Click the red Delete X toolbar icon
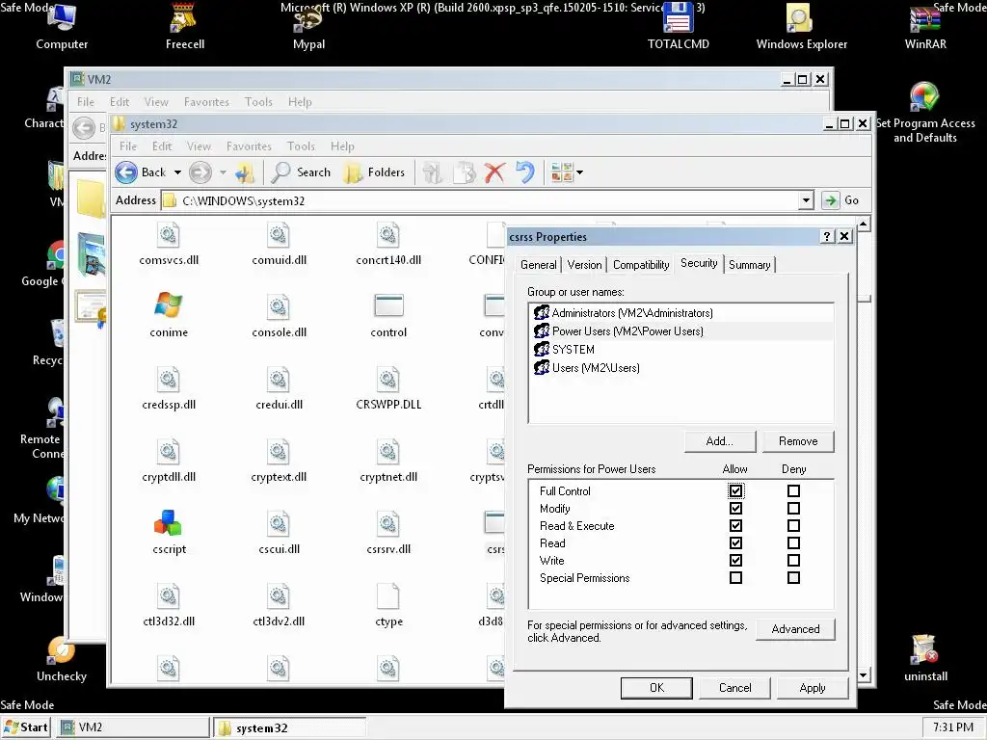Image resolution: width=987 pixels, height=740 pixels. coord(494,172)
